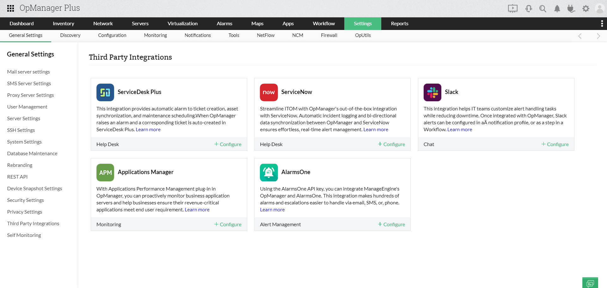This screenshot has height=288, width=607.
Task: Open the overflow kebab menu on the navigation bar
Action: point(602,23)
